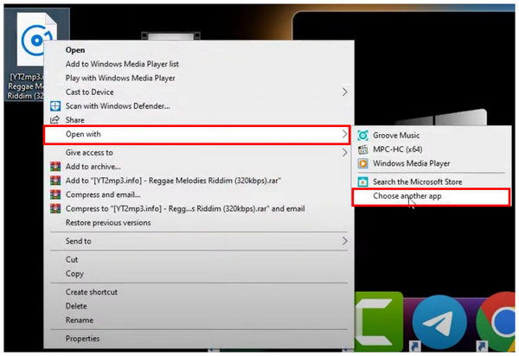Select Give access to entry
Image resolution: width=519 pixels, height=356 pixels.
(x=89, y=152)
